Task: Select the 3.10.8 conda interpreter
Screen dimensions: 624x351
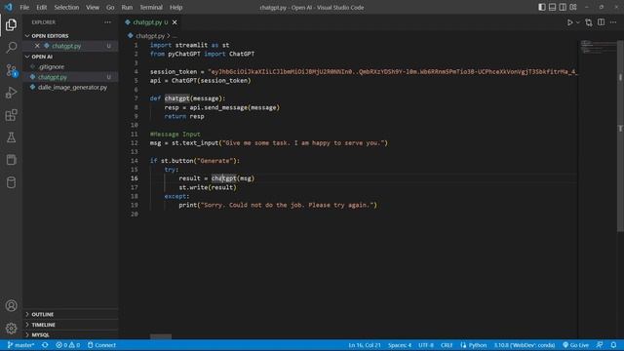Action: (525, 345)
